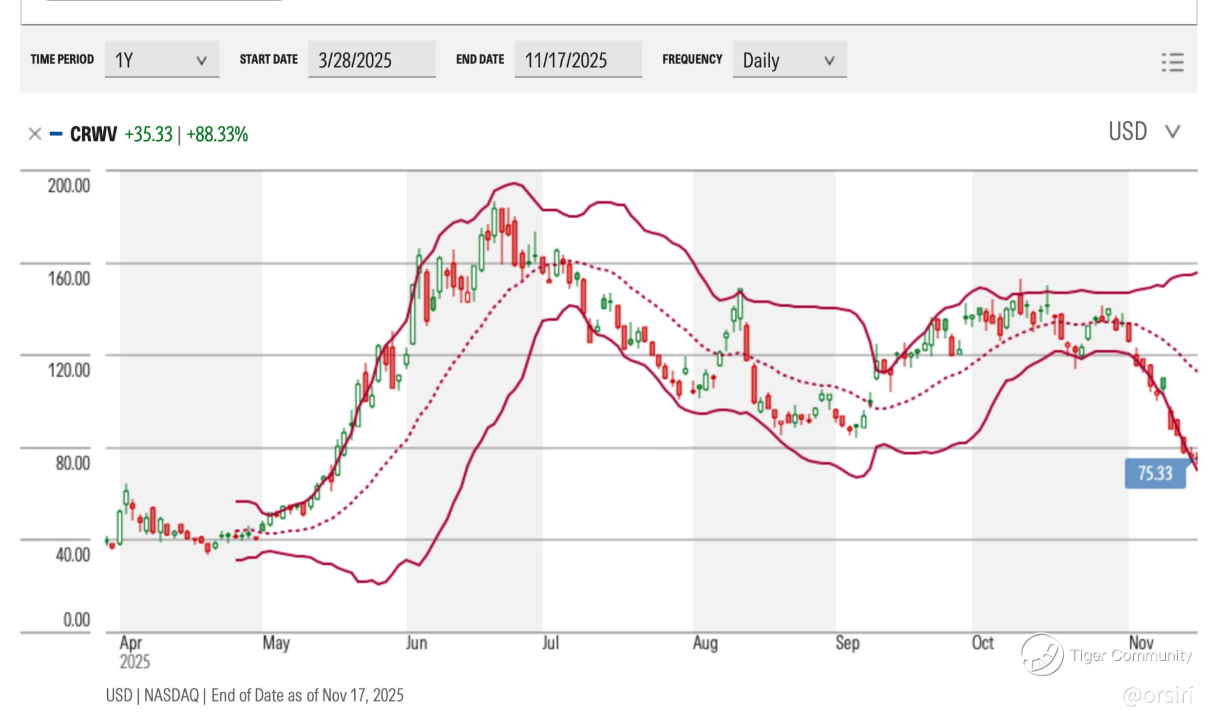
Task: Click the Apr 2025 axis label
Action: [133, 651]
